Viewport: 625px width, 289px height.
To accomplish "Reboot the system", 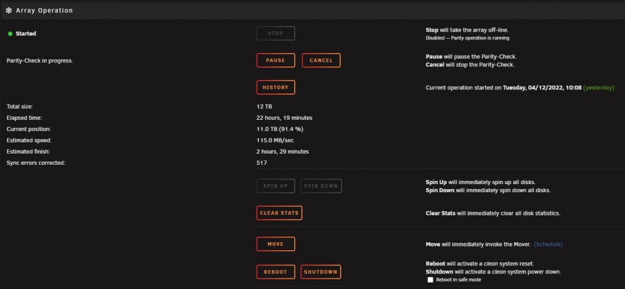I will pos(276,272).
